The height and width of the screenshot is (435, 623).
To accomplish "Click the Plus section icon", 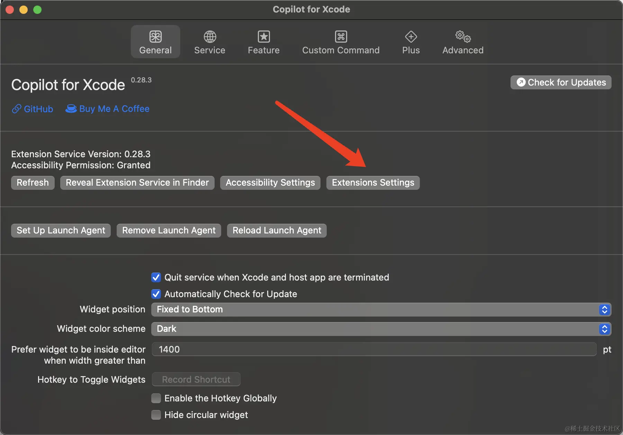I will point(410,36).
